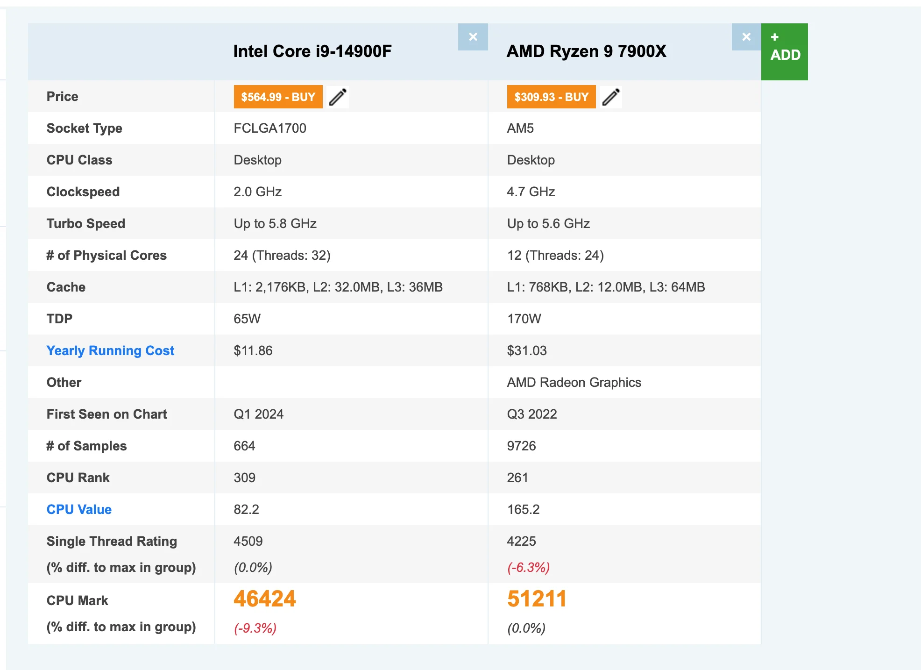Click CPU Rank value 309
Viewport: 921px width, 670px height.
click(244, 478)
